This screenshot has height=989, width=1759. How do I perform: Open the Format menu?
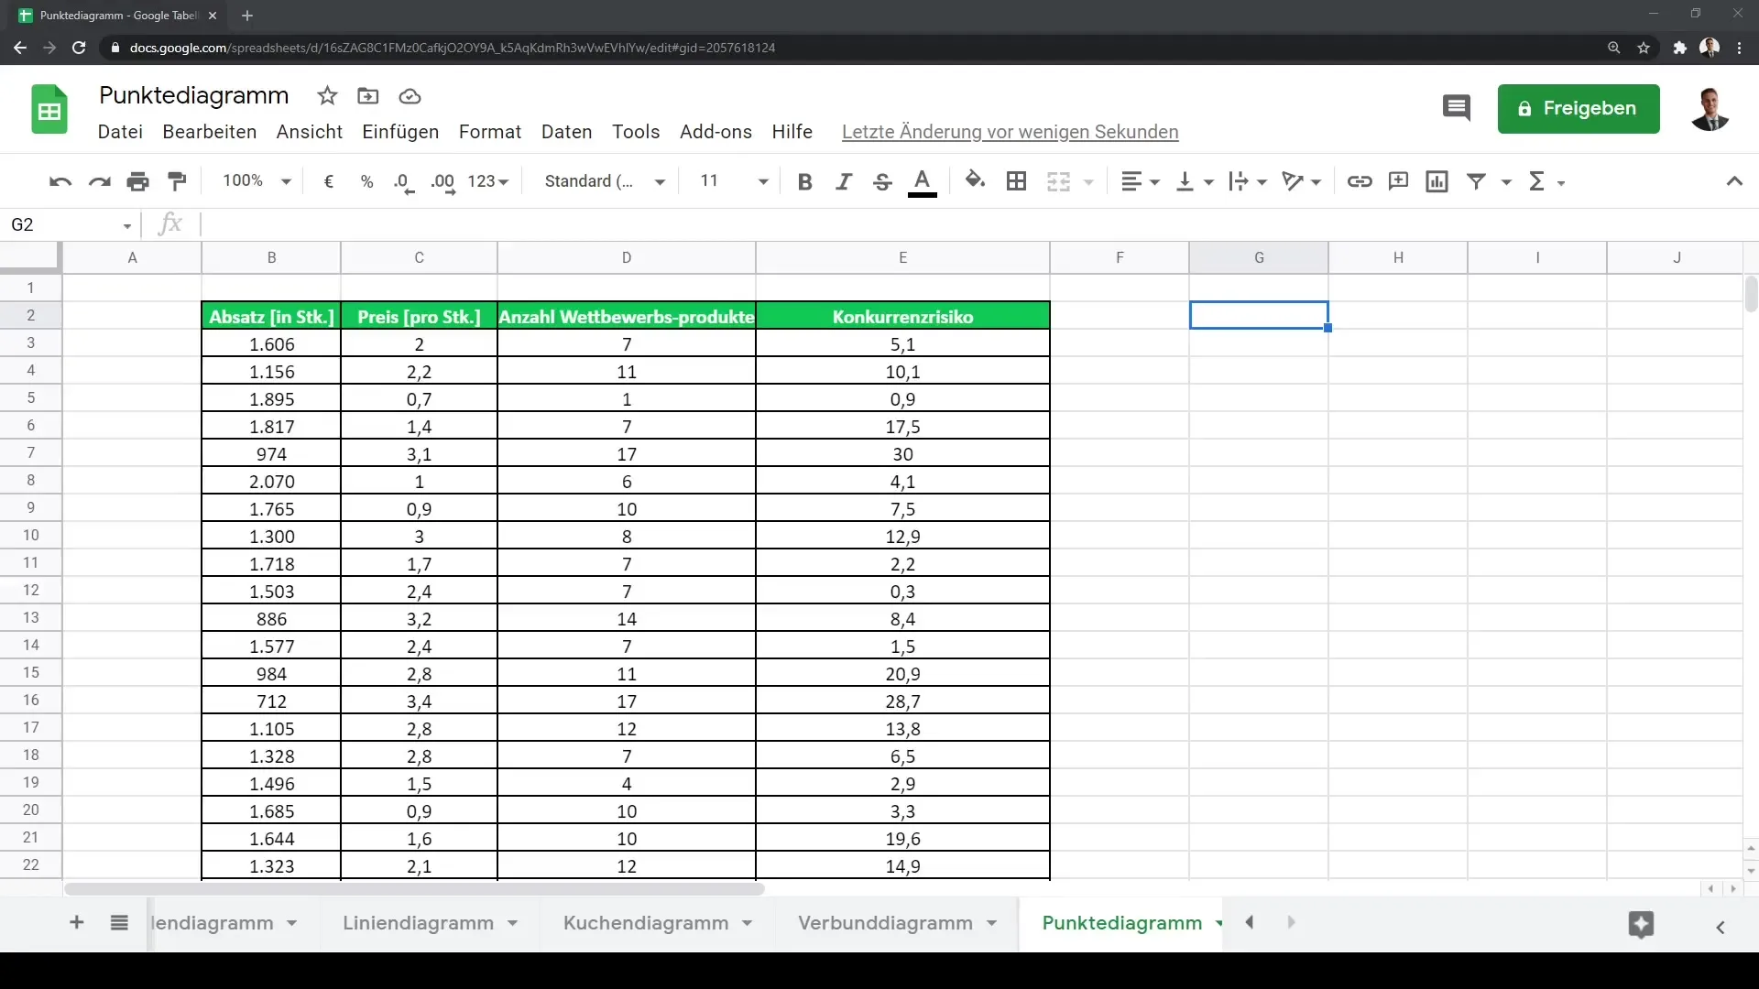(x=490, y=132)
